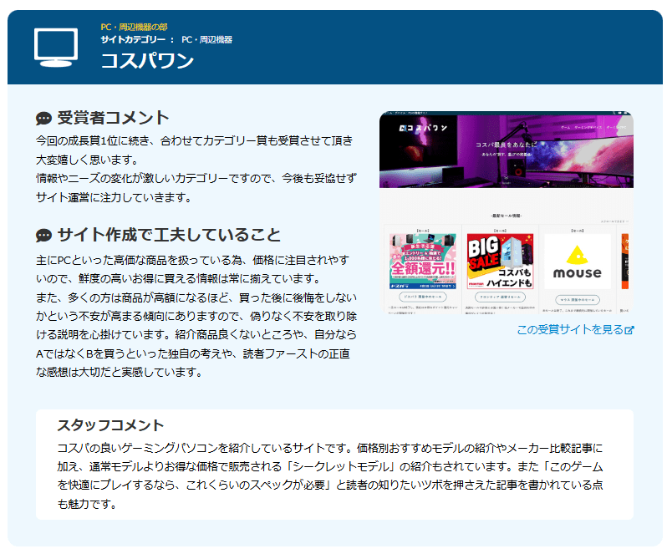Click the 全額還元 sale banner in the preview
The width and height of the screenshot is (667, 554).
tap(422, 261)
